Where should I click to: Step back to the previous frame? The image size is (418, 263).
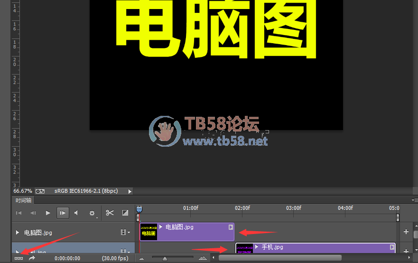[x=33, y=213]
